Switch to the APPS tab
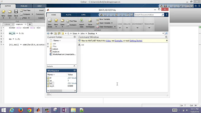The image size is (201, 113). (83, 15)
